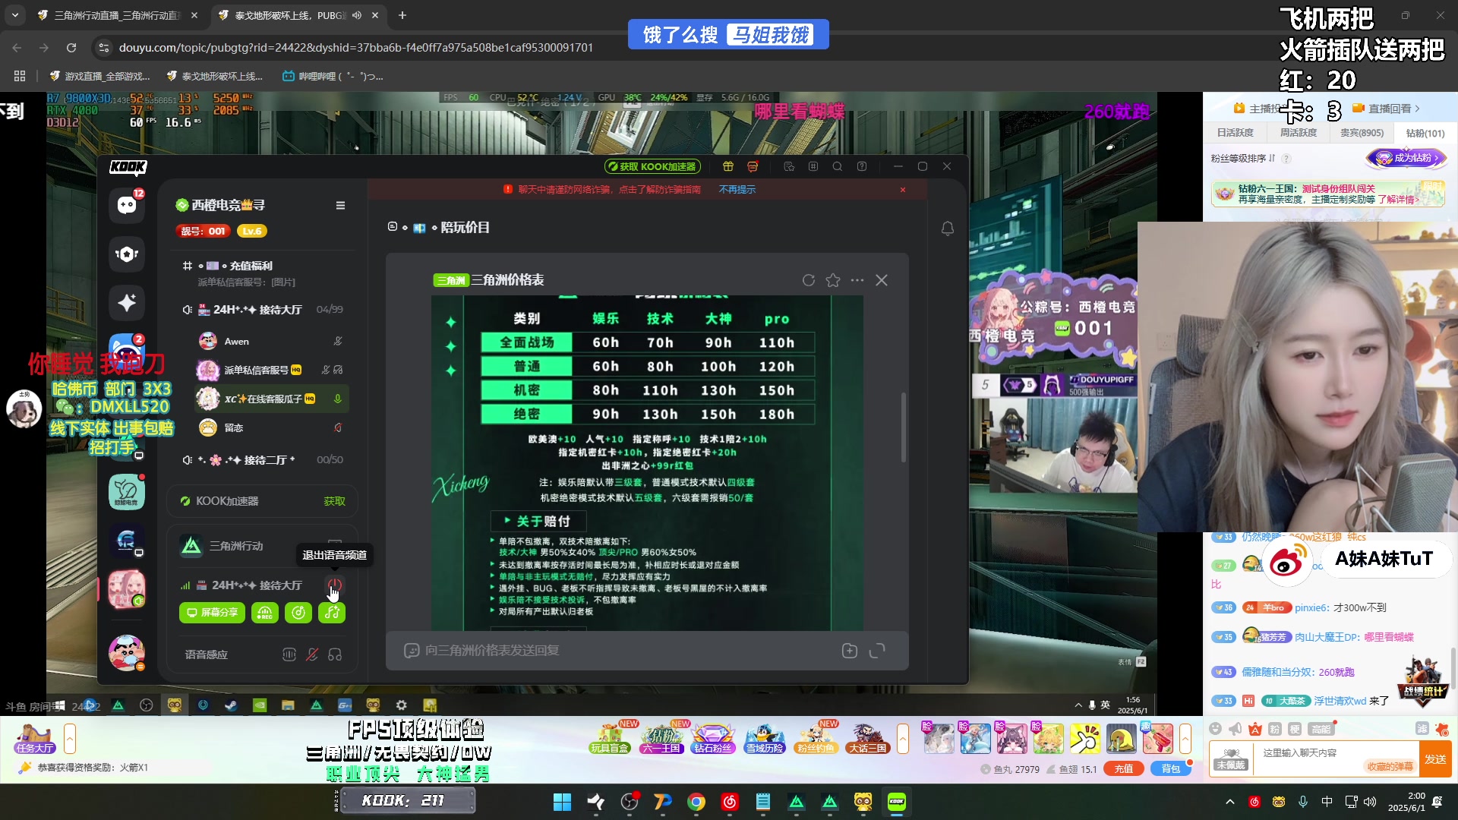Expand the reply box with the expand icon
Viewport: 1458px width, 820px height.
(877, 651)
